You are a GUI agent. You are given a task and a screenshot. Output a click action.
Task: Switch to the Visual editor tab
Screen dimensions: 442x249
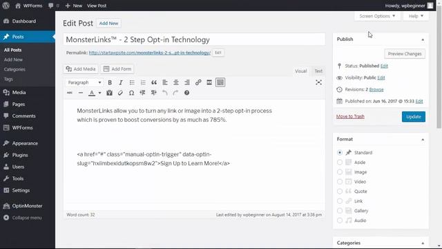(300, 71)
